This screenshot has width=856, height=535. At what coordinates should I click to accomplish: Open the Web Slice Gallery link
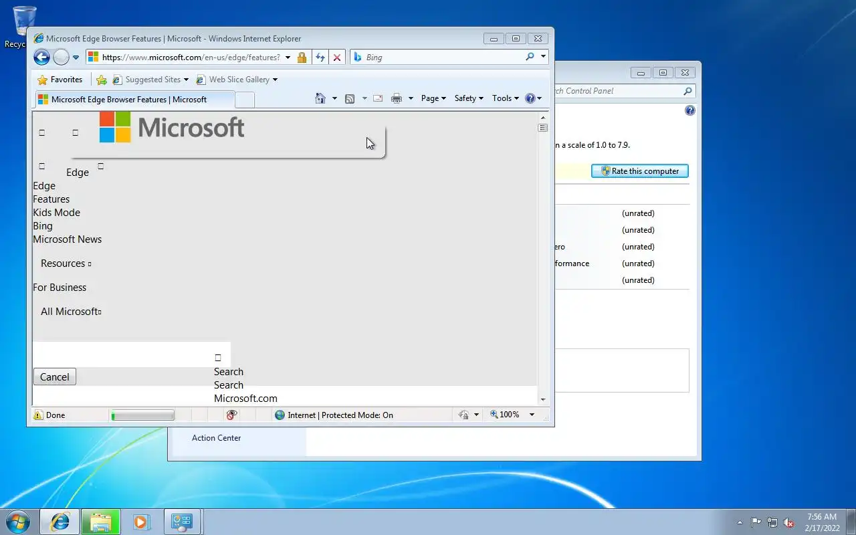tap(236, 80)
